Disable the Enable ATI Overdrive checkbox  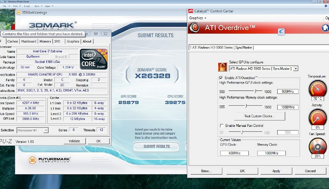pos(221,78)
